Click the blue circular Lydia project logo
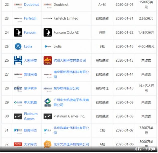The height and width of the screenshot is (153, 158). click(18, 46)
